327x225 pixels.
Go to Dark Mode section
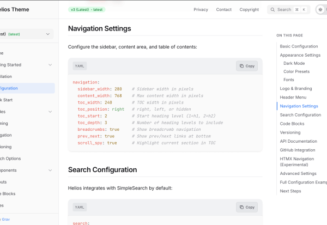(x=294, y=63)
